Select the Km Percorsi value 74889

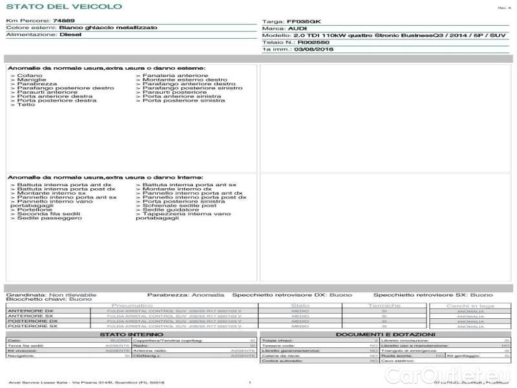point(63,21)
